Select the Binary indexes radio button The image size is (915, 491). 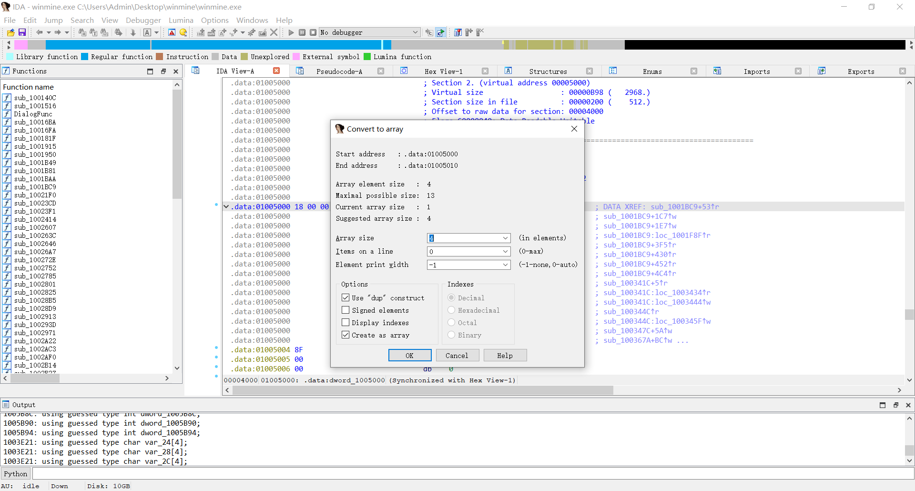tap(451, 335)
